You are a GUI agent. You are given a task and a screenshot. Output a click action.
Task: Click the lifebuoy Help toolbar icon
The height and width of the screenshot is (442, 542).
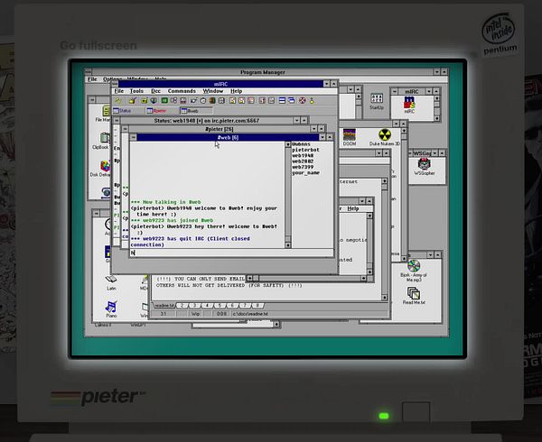302,101
